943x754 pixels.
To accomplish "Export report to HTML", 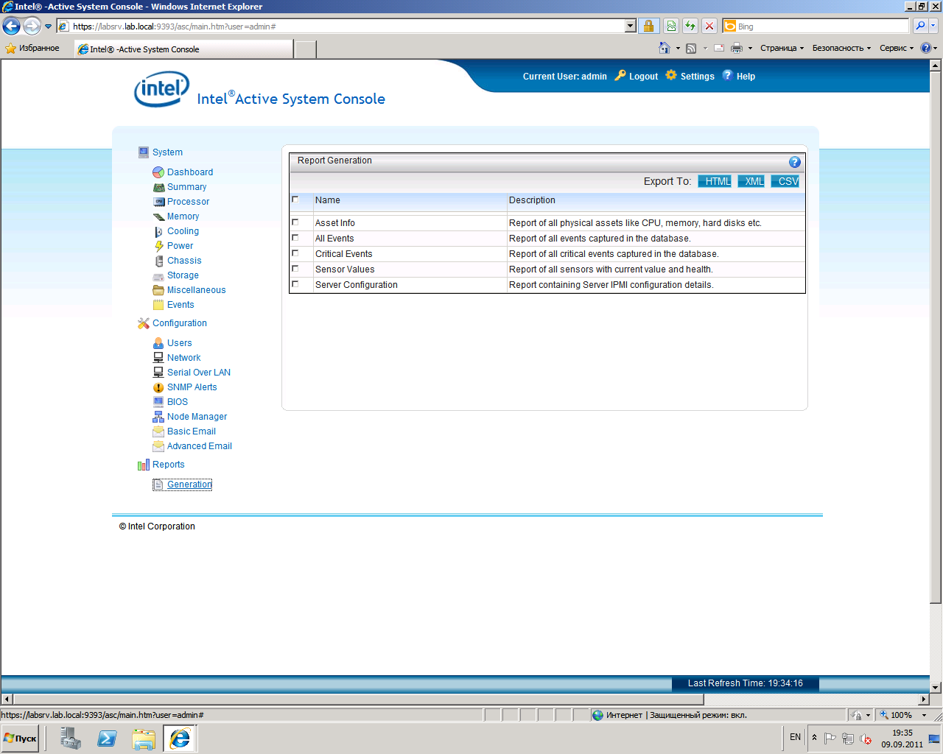I will pyautogui.click(x=715, y=181).
